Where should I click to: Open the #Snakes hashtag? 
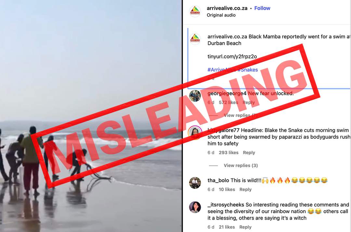[x=248, y=70]
